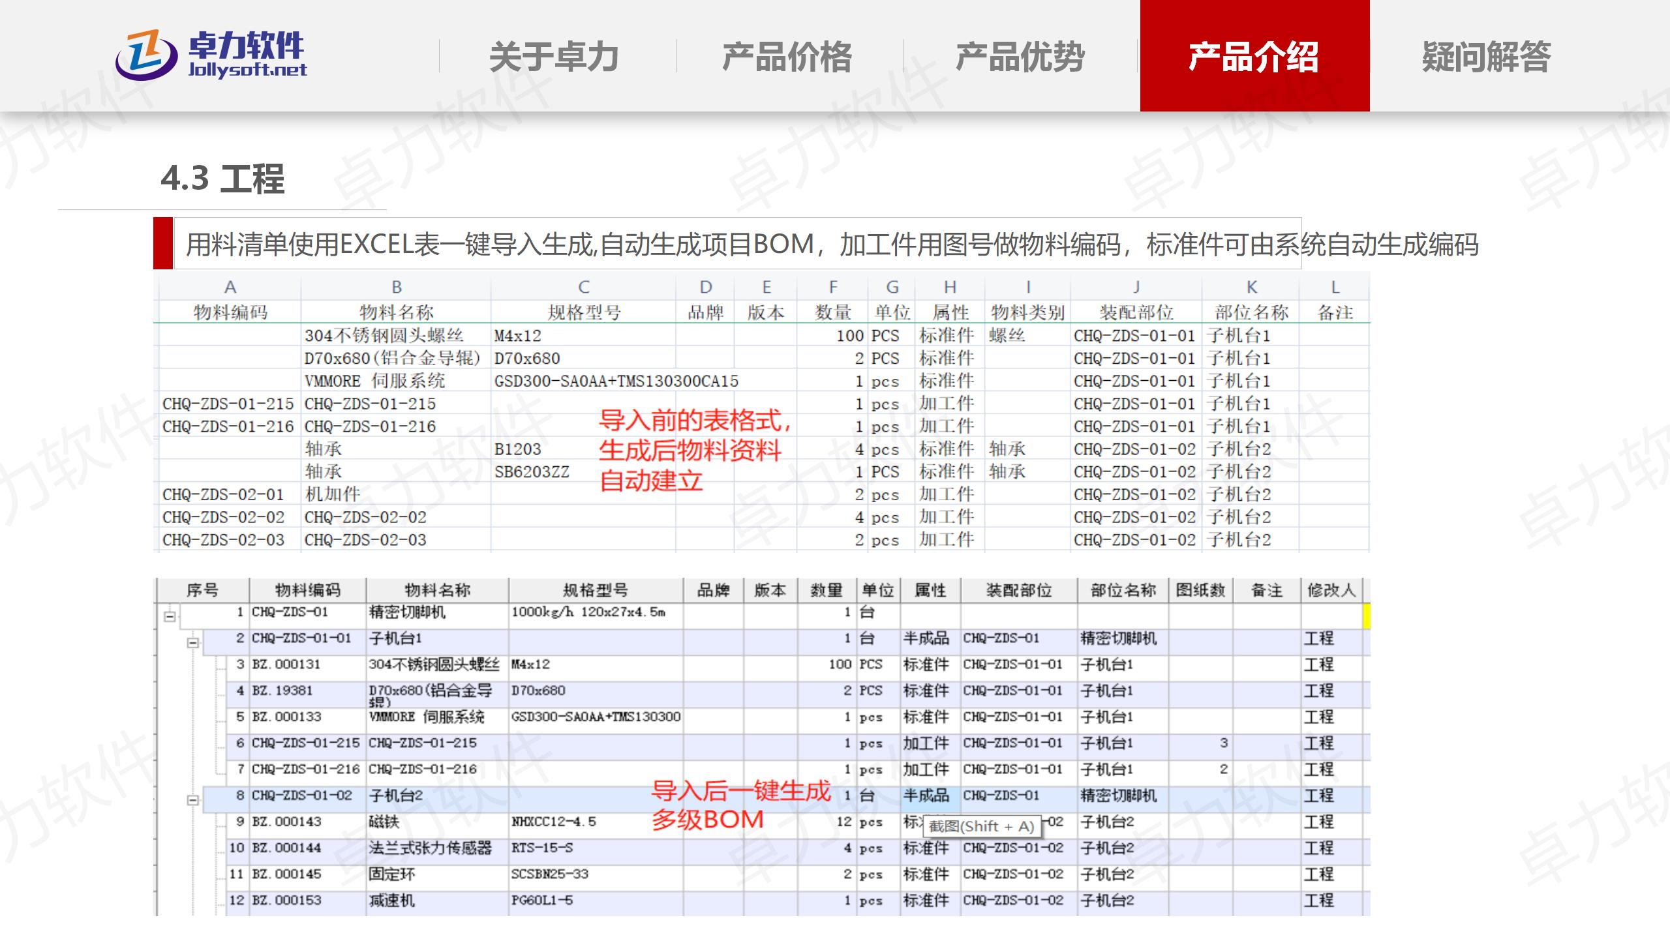Viewport: 1670px width, 939px height.
Task: Click Excel cell GSD300-SA0AA+TMS130300CA15
Action: tap(616, 381)
